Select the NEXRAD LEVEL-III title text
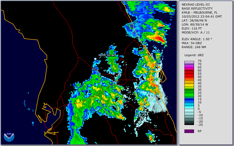 click(x=196, y=5)
